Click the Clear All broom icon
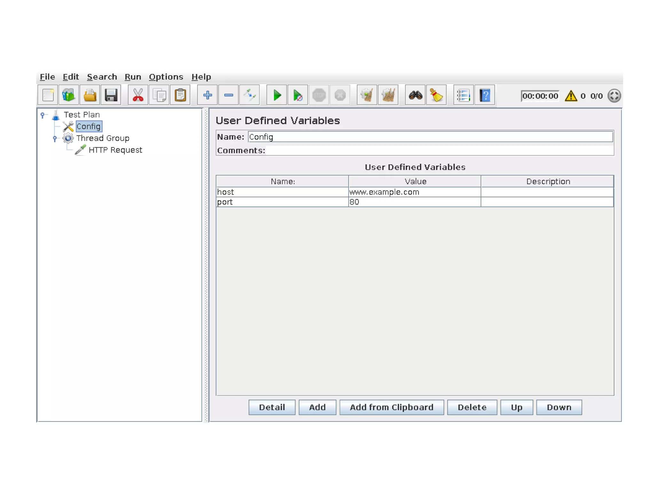Image resolution: width=655 pixels, height=491 pixels. coord(388,95)
